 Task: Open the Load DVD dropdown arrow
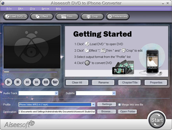point(25,17)
